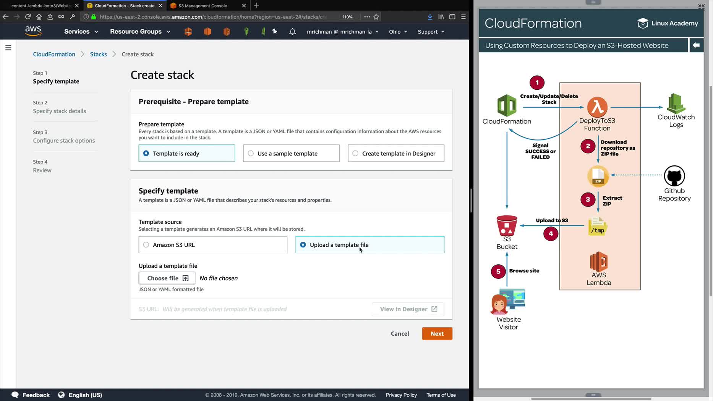The height and width of the screenshot is (401, 713).
Task: Select Use a sample template option
Action: pyautogui.click(x=251, y=154)
